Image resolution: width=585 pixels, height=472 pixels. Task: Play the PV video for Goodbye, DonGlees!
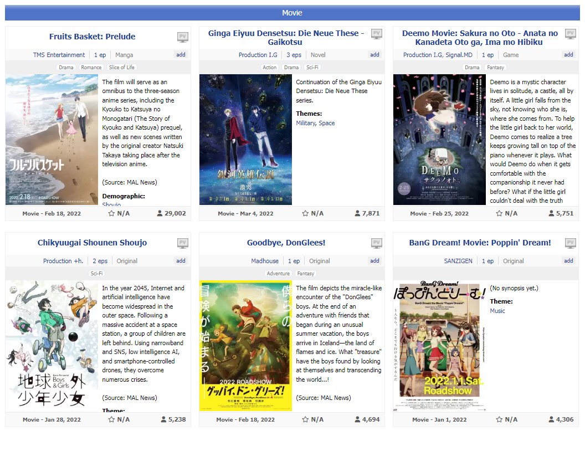[377, 243]
